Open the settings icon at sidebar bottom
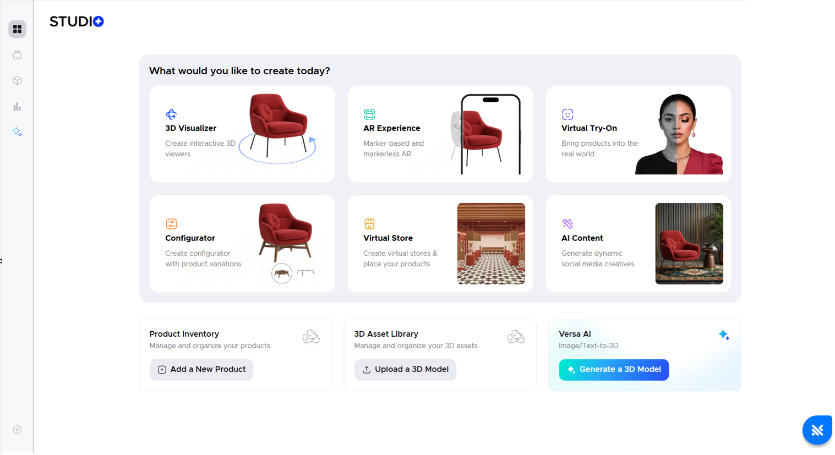Image resolution: width=835 pixels, height=455 pixels. [x=18, y=430]
